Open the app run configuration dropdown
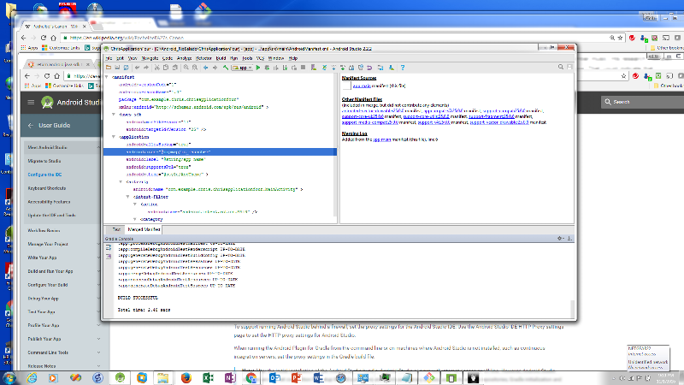684x385 pixels. tap(243, 68)
